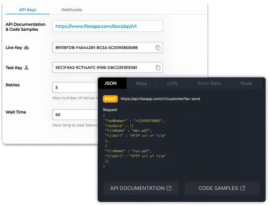
Task: Click the "Retries" label
Action: pos(12,85)
